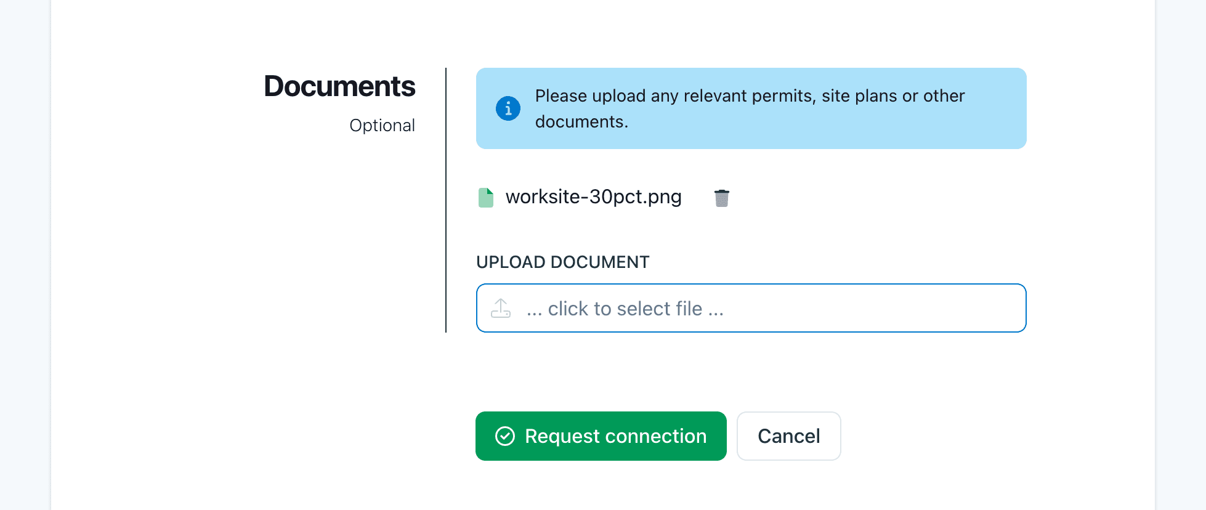
Task: Open the upload document file selector field
Action: tap(751, 308)
